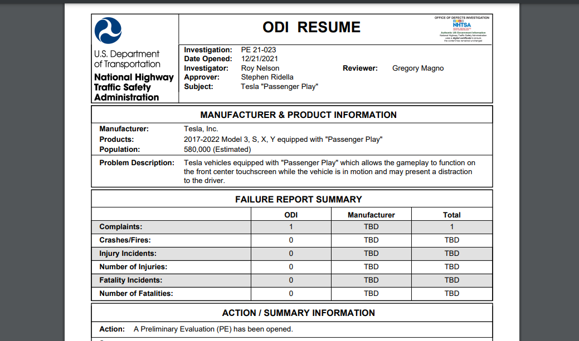This screenshot has height=341, width=579.
Task: Click the 'Action:' label
Action: (x=112, y=329)
